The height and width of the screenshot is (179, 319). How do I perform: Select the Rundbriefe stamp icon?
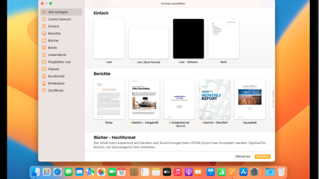(44, 76)
